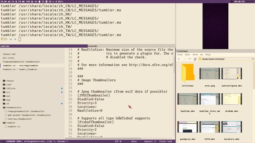Click the [PixbufThumbnailer] line in editor
This screenshot has width=255, height=143.
click(x=96, y=122)
